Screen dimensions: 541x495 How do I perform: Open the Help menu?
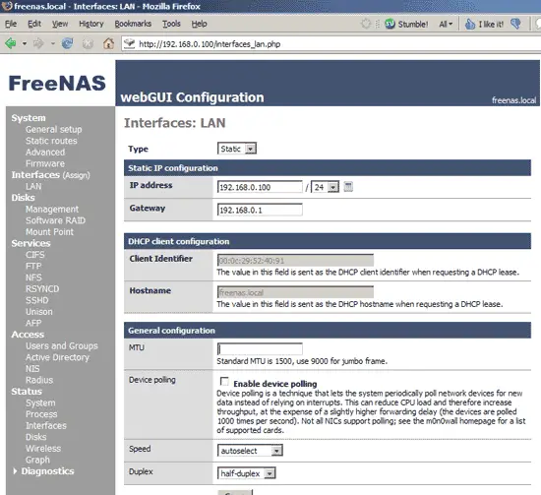pyautogui.click(x=199, y=24)
